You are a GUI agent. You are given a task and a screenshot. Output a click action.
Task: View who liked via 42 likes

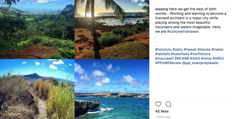(162, 111)
